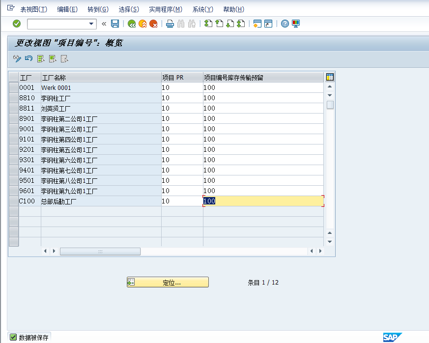The image size is (429, 343).
Task: Click the Find binoculars icon
Action: (x=181, y=24)
